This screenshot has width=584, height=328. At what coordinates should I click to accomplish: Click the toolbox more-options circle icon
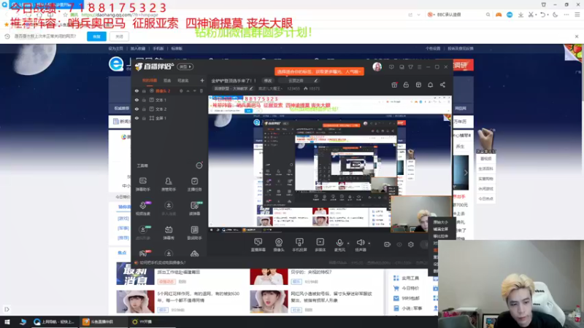click(199, 165)
